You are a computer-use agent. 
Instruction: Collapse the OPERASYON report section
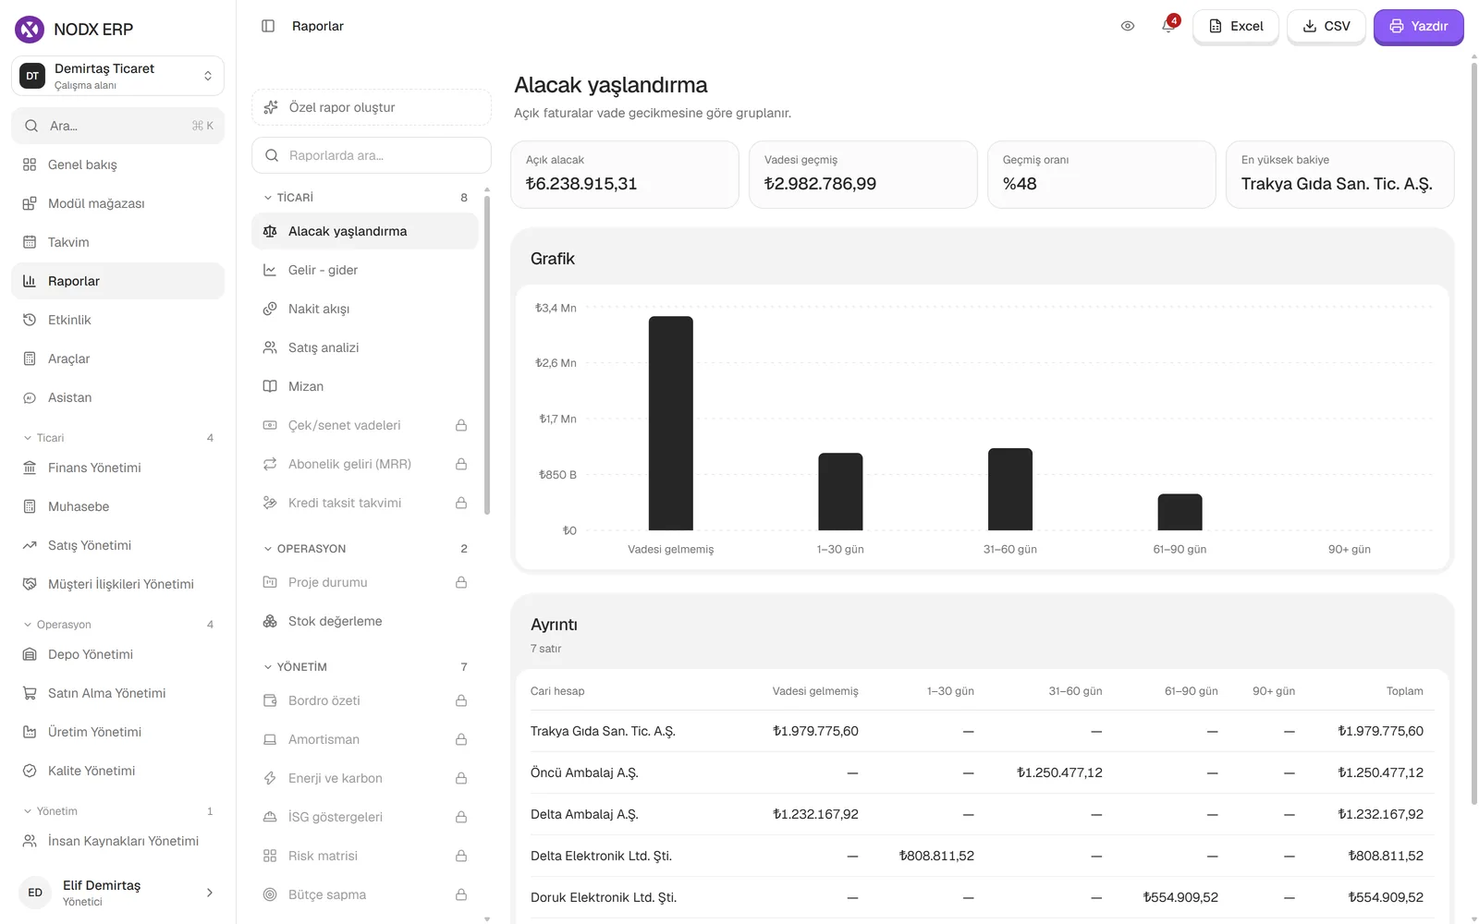click(365, 549)
